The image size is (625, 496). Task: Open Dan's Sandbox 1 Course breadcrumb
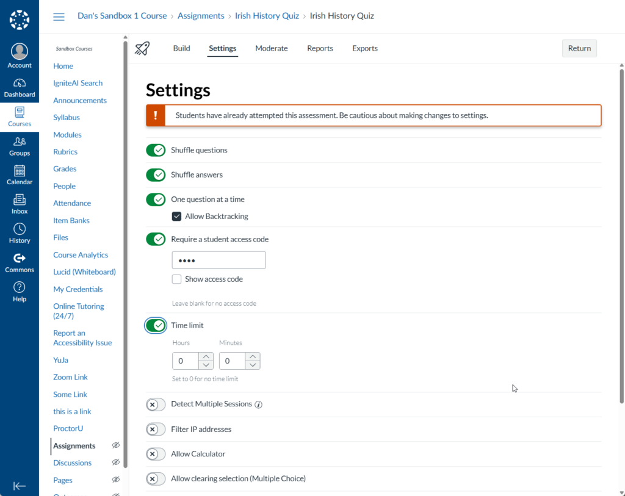tap(122, 16)
